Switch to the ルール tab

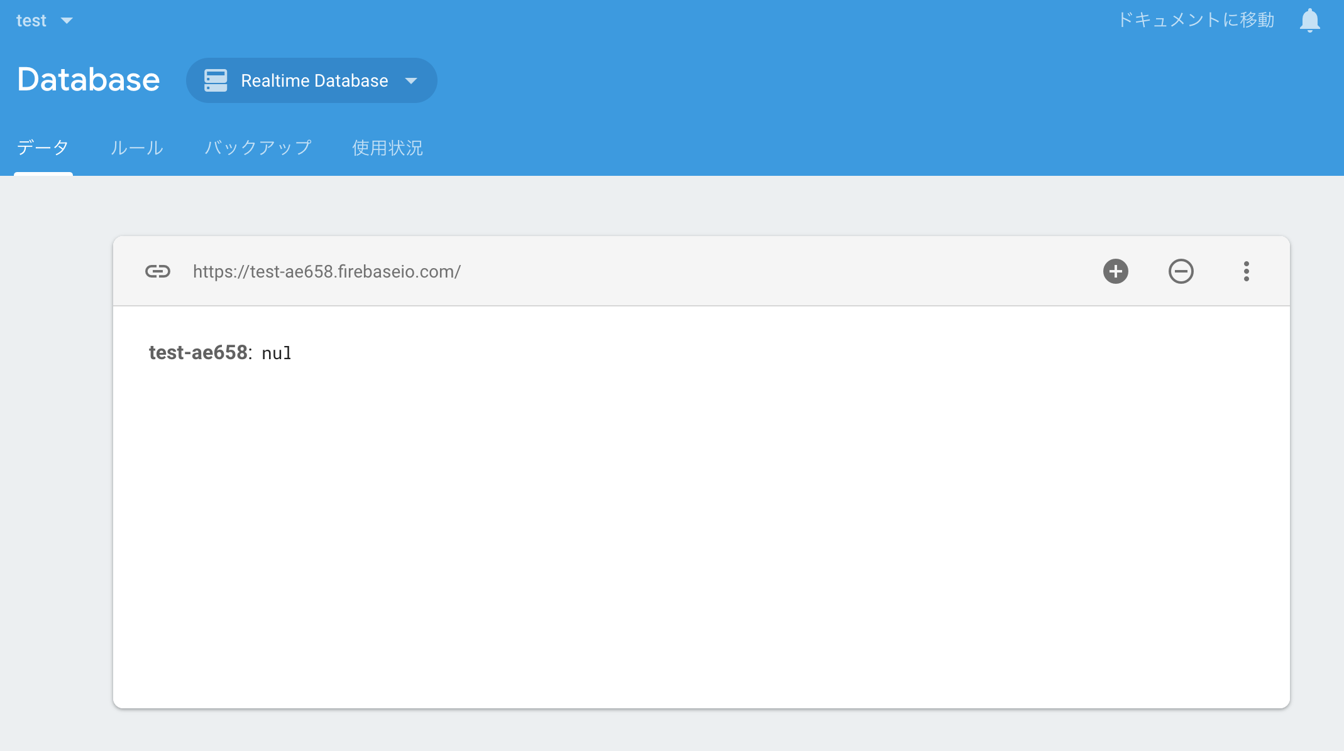137,148
